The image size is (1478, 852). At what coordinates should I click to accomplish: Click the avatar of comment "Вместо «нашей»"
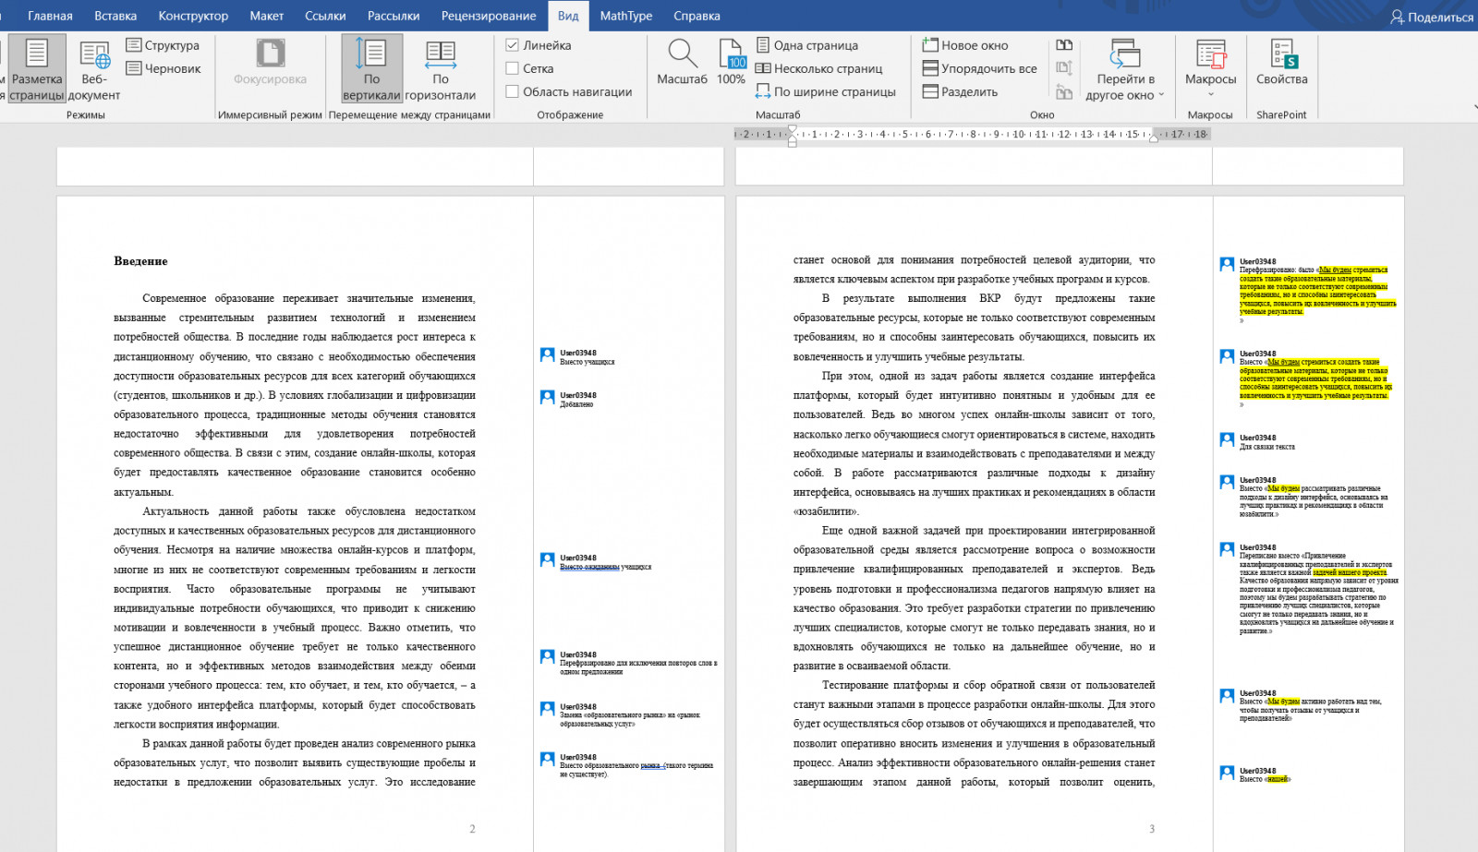1227,774
